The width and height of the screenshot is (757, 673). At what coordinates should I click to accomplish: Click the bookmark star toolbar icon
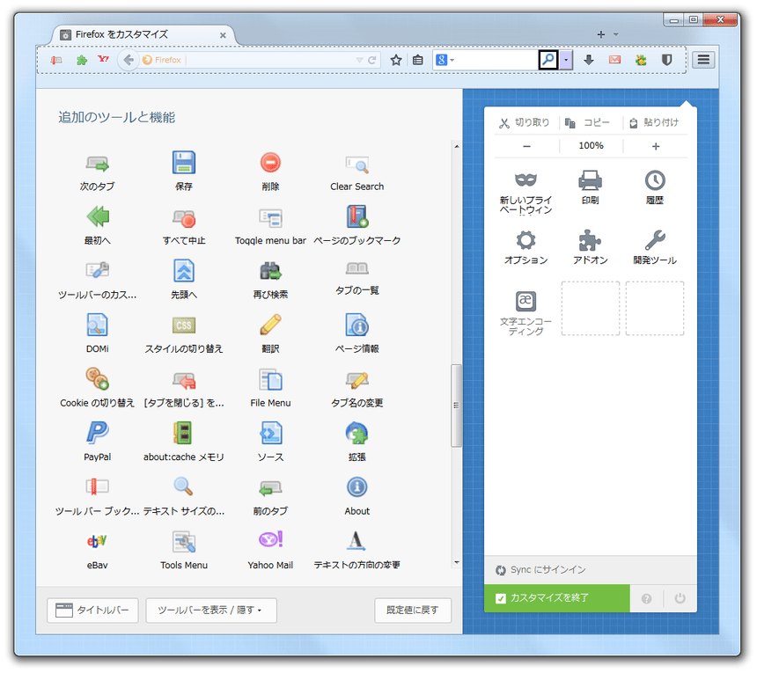point(396,61)
